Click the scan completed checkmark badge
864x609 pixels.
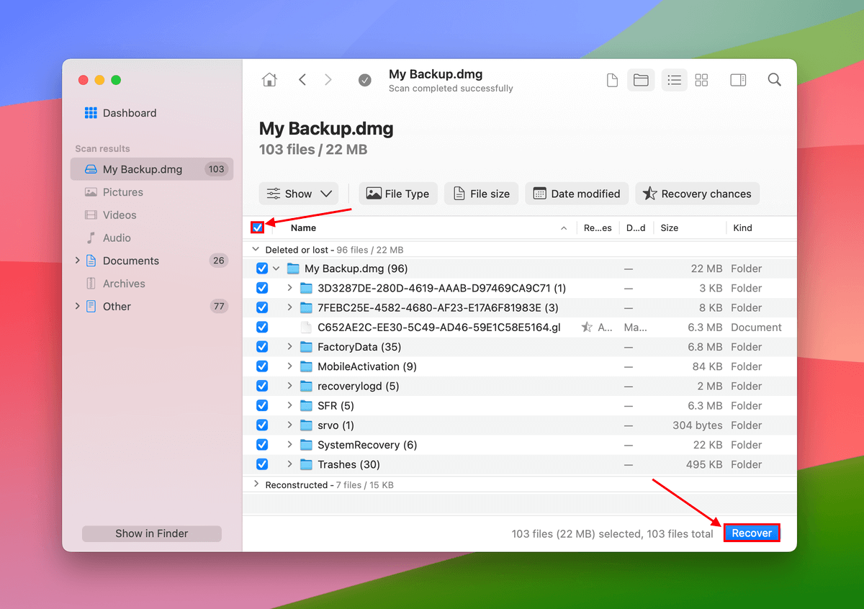click(365, 81)
